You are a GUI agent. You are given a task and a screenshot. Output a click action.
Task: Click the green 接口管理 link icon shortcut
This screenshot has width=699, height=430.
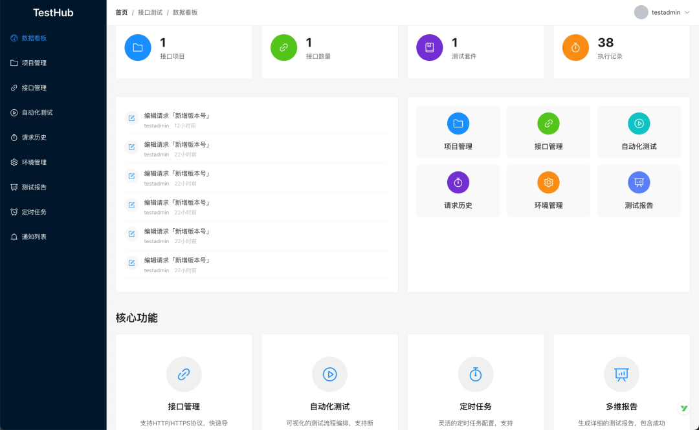(548, 124)
